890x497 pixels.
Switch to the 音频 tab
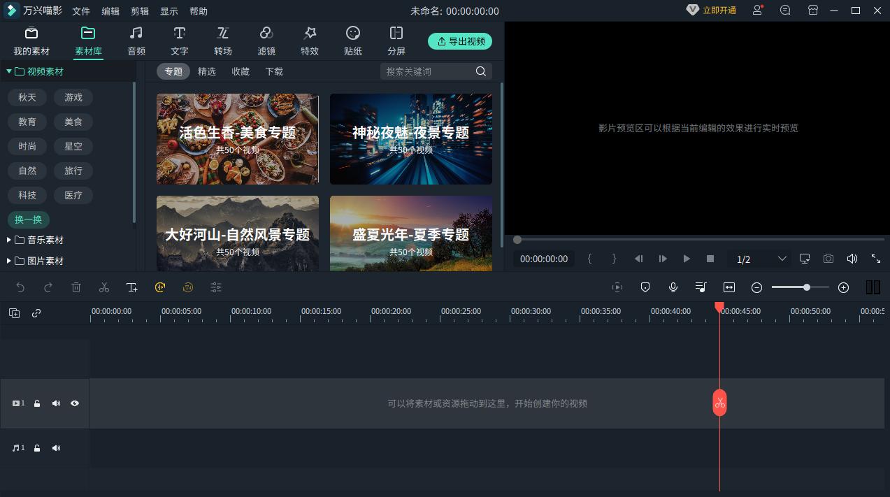[x=136, y=41]
